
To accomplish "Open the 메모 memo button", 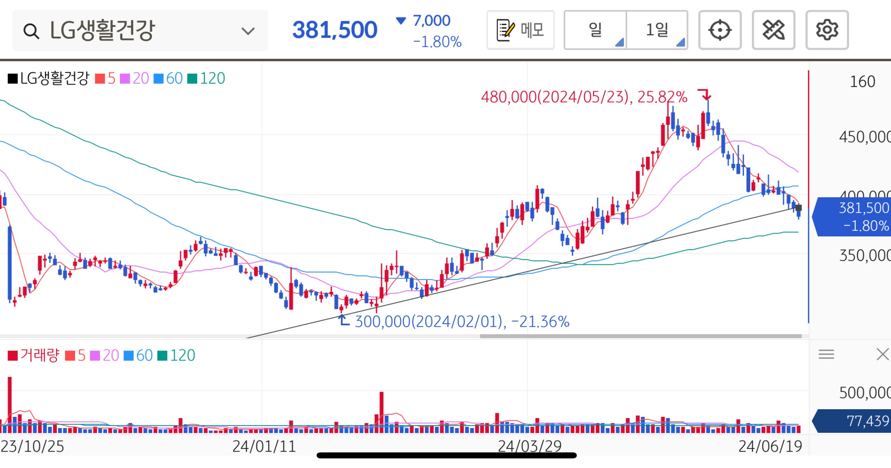I will click(520, 30).
